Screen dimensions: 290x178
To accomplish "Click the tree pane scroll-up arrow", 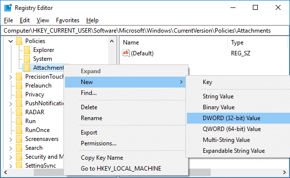I will click(112, 42).
